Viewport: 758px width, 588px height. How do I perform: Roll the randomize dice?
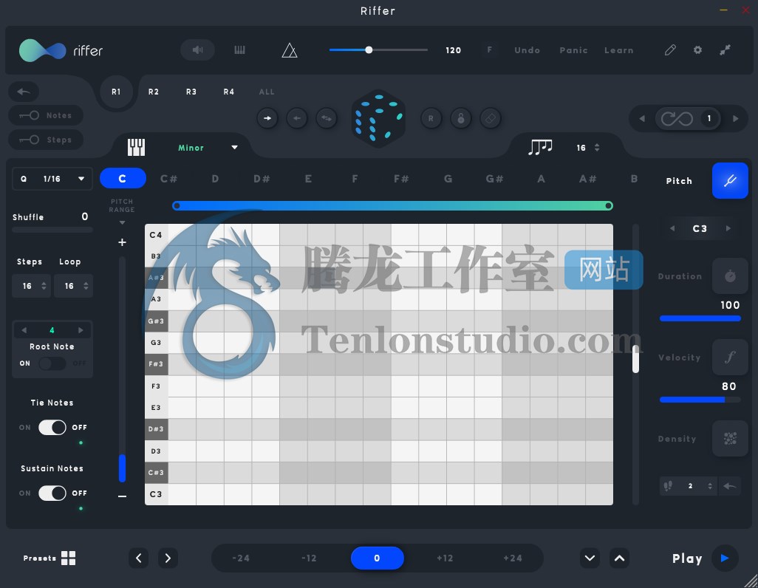click(x=378, y=118)
